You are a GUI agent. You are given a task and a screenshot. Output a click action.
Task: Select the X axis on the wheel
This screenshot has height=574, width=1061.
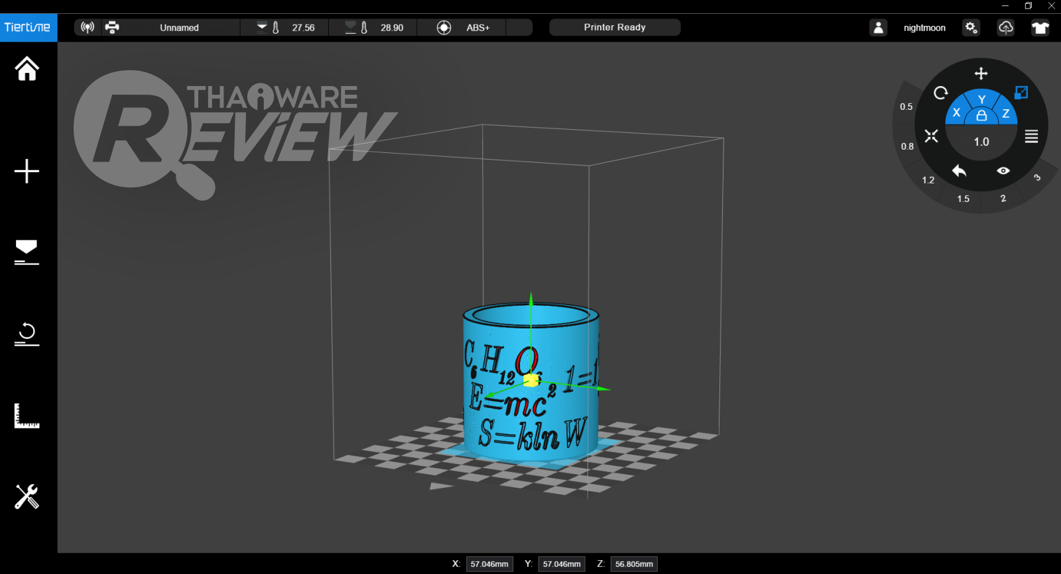[x=956, y=113]
